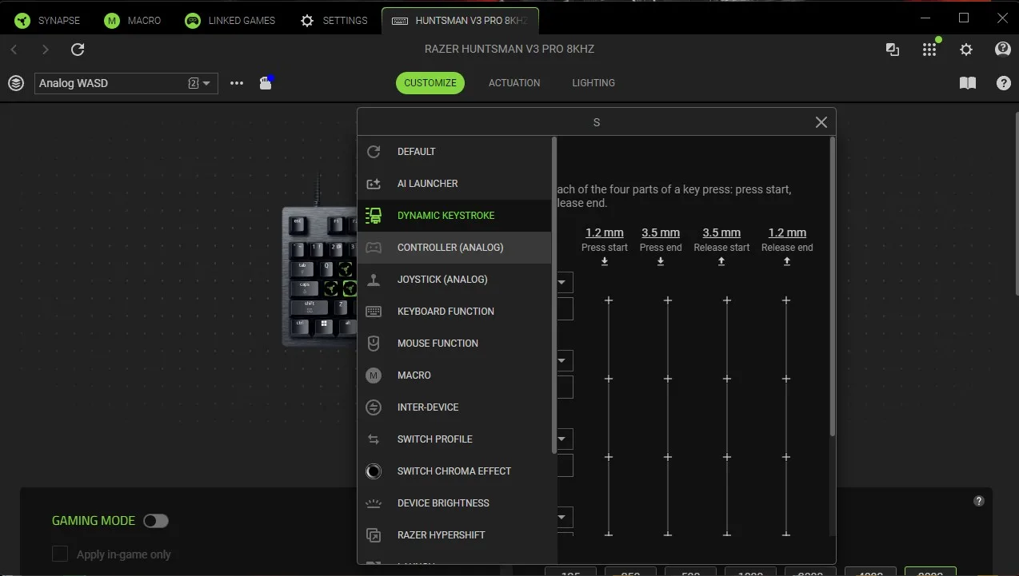Select Controller (Analog) from the list
The height and width of the screenshot is (576, 1019).
450,248
